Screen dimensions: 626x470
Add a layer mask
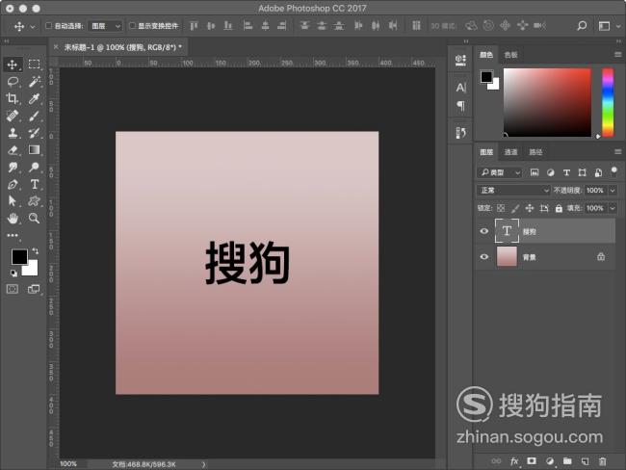click(x=532, y=460)
